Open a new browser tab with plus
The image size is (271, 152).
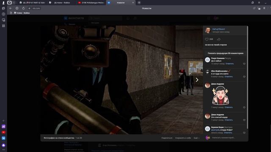[139, 3]
